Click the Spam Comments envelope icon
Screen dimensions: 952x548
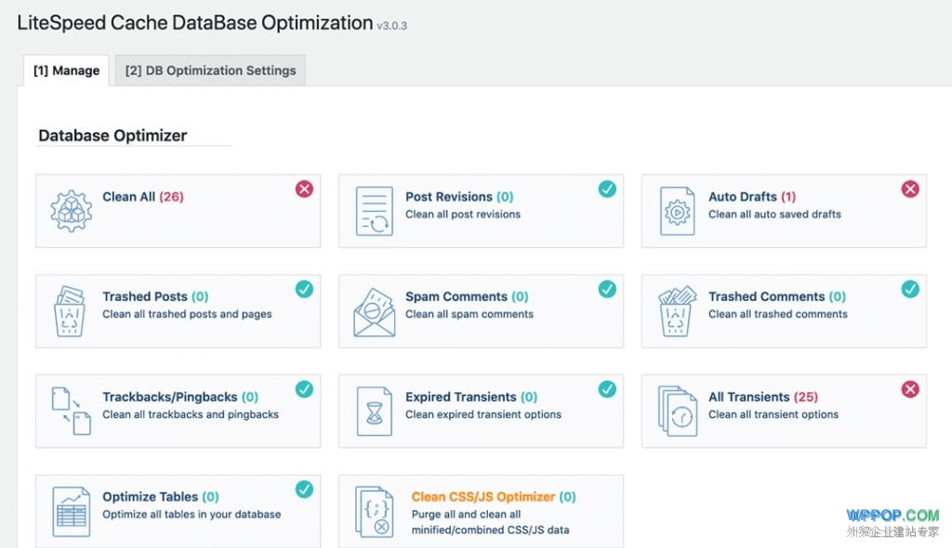click(x=375, y=311)
